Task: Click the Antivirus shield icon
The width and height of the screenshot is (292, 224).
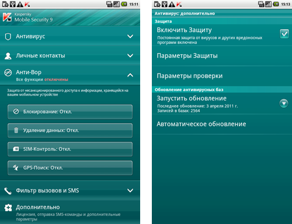Action: point(8,37)
